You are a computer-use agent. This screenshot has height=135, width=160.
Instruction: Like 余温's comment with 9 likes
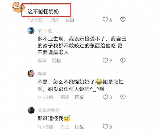click(x=105, y=61)
